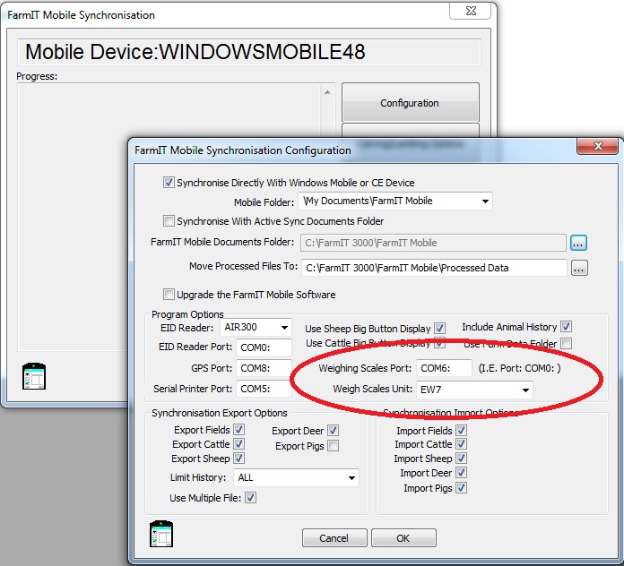Click the Configuration button in Synchronisation window
This screenshot has height=566, width=624.
411,103
